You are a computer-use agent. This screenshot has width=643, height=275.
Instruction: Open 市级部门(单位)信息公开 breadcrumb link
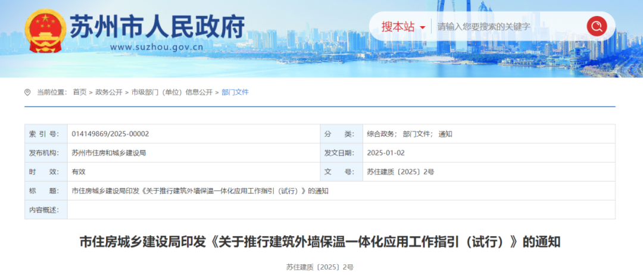pos(171,92)
